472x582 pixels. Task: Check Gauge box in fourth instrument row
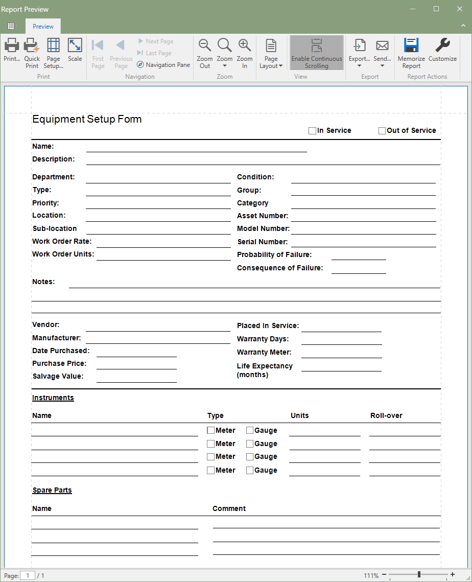click(250, 470)
